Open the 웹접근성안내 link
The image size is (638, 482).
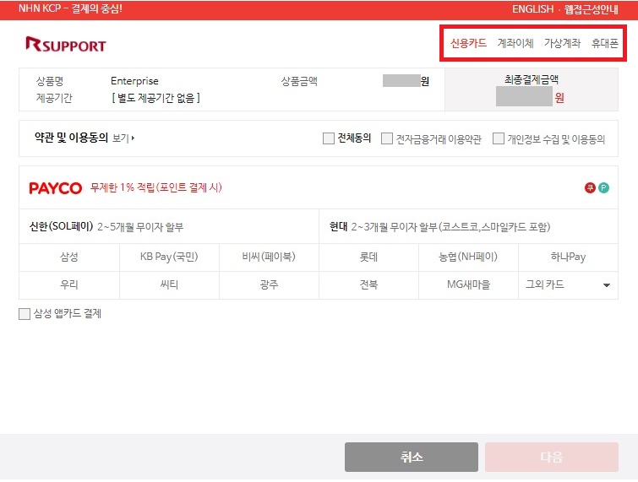(592, 9)
